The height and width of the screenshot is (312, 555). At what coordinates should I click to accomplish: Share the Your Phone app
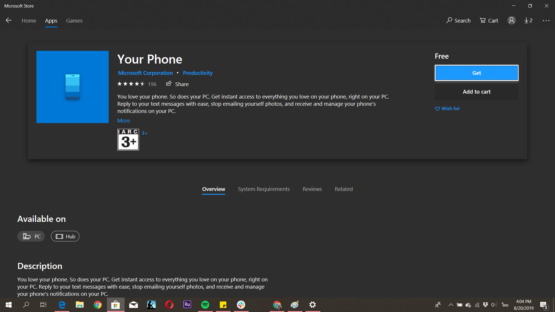tap(177, 84)
